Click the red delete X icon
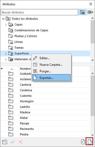Screen dimensions: 95x147 20,142
